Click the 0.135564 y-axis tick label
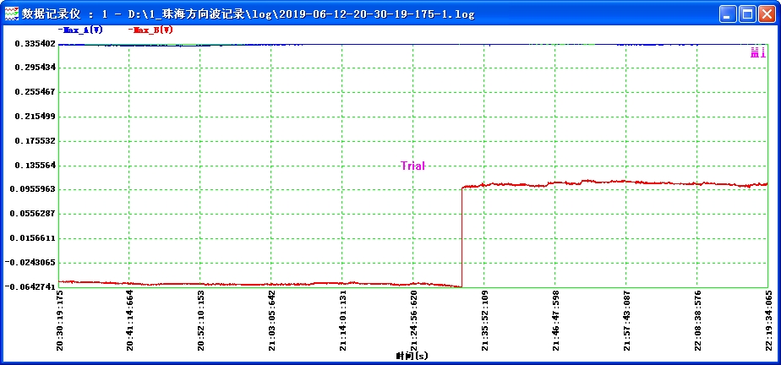 (35, 166)
